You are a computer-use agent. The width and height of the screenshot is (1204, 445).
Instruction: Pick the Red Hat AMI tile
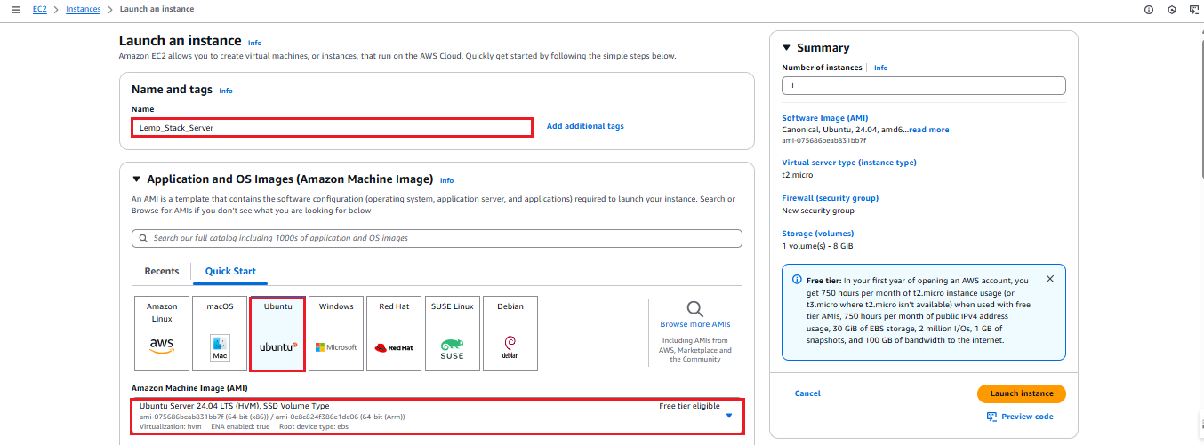(394, 334)
